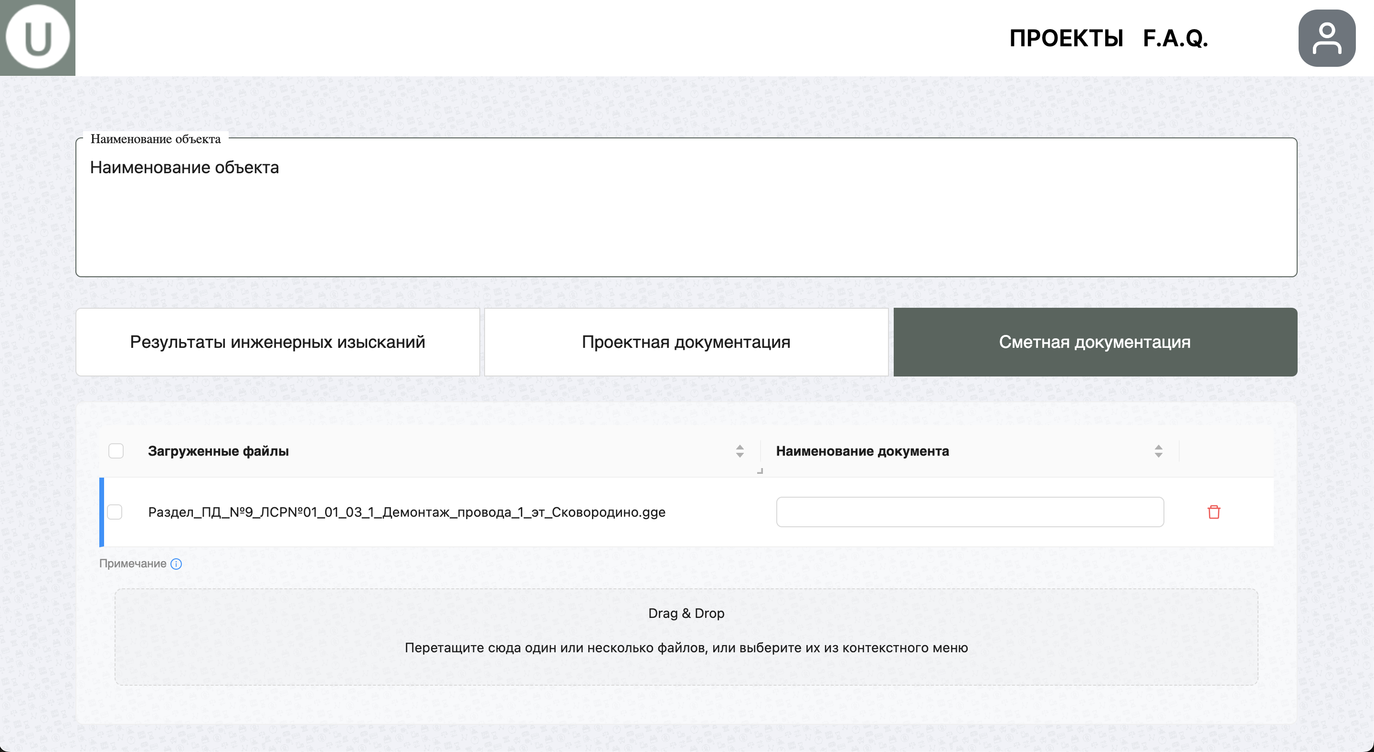Switch to Результаты инженерных изысканий tab

coord(277,342)
